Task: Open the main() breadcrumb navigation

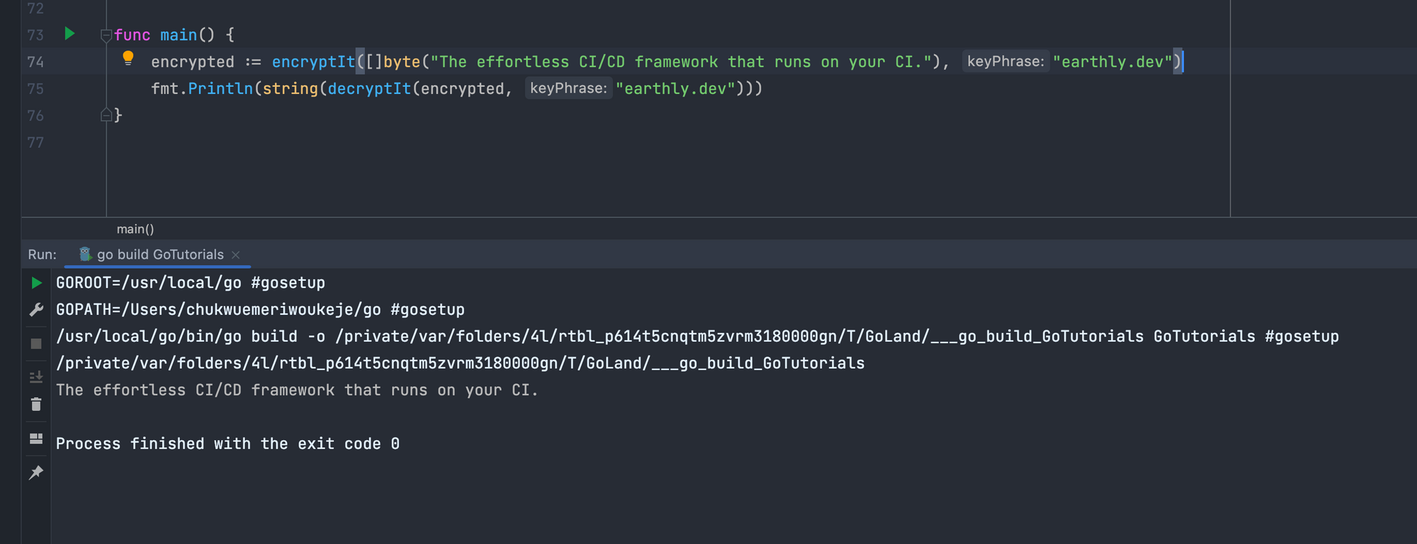Action: [x=135, y=228]
